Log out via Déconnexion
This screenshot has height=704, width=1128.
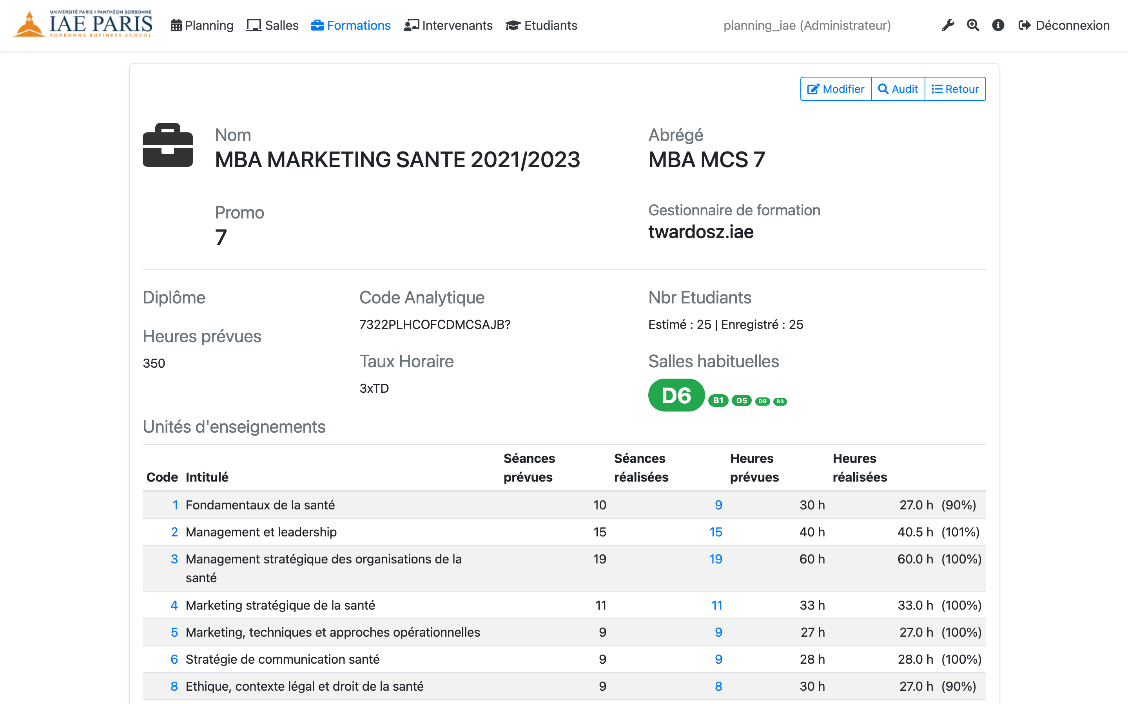tap(1064, 25)
